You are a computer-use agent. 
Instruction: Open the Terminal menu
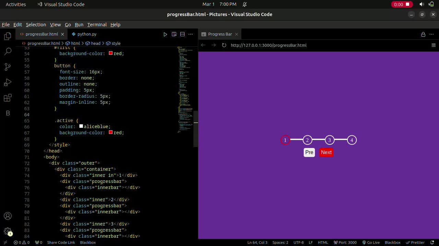[97, 25]
